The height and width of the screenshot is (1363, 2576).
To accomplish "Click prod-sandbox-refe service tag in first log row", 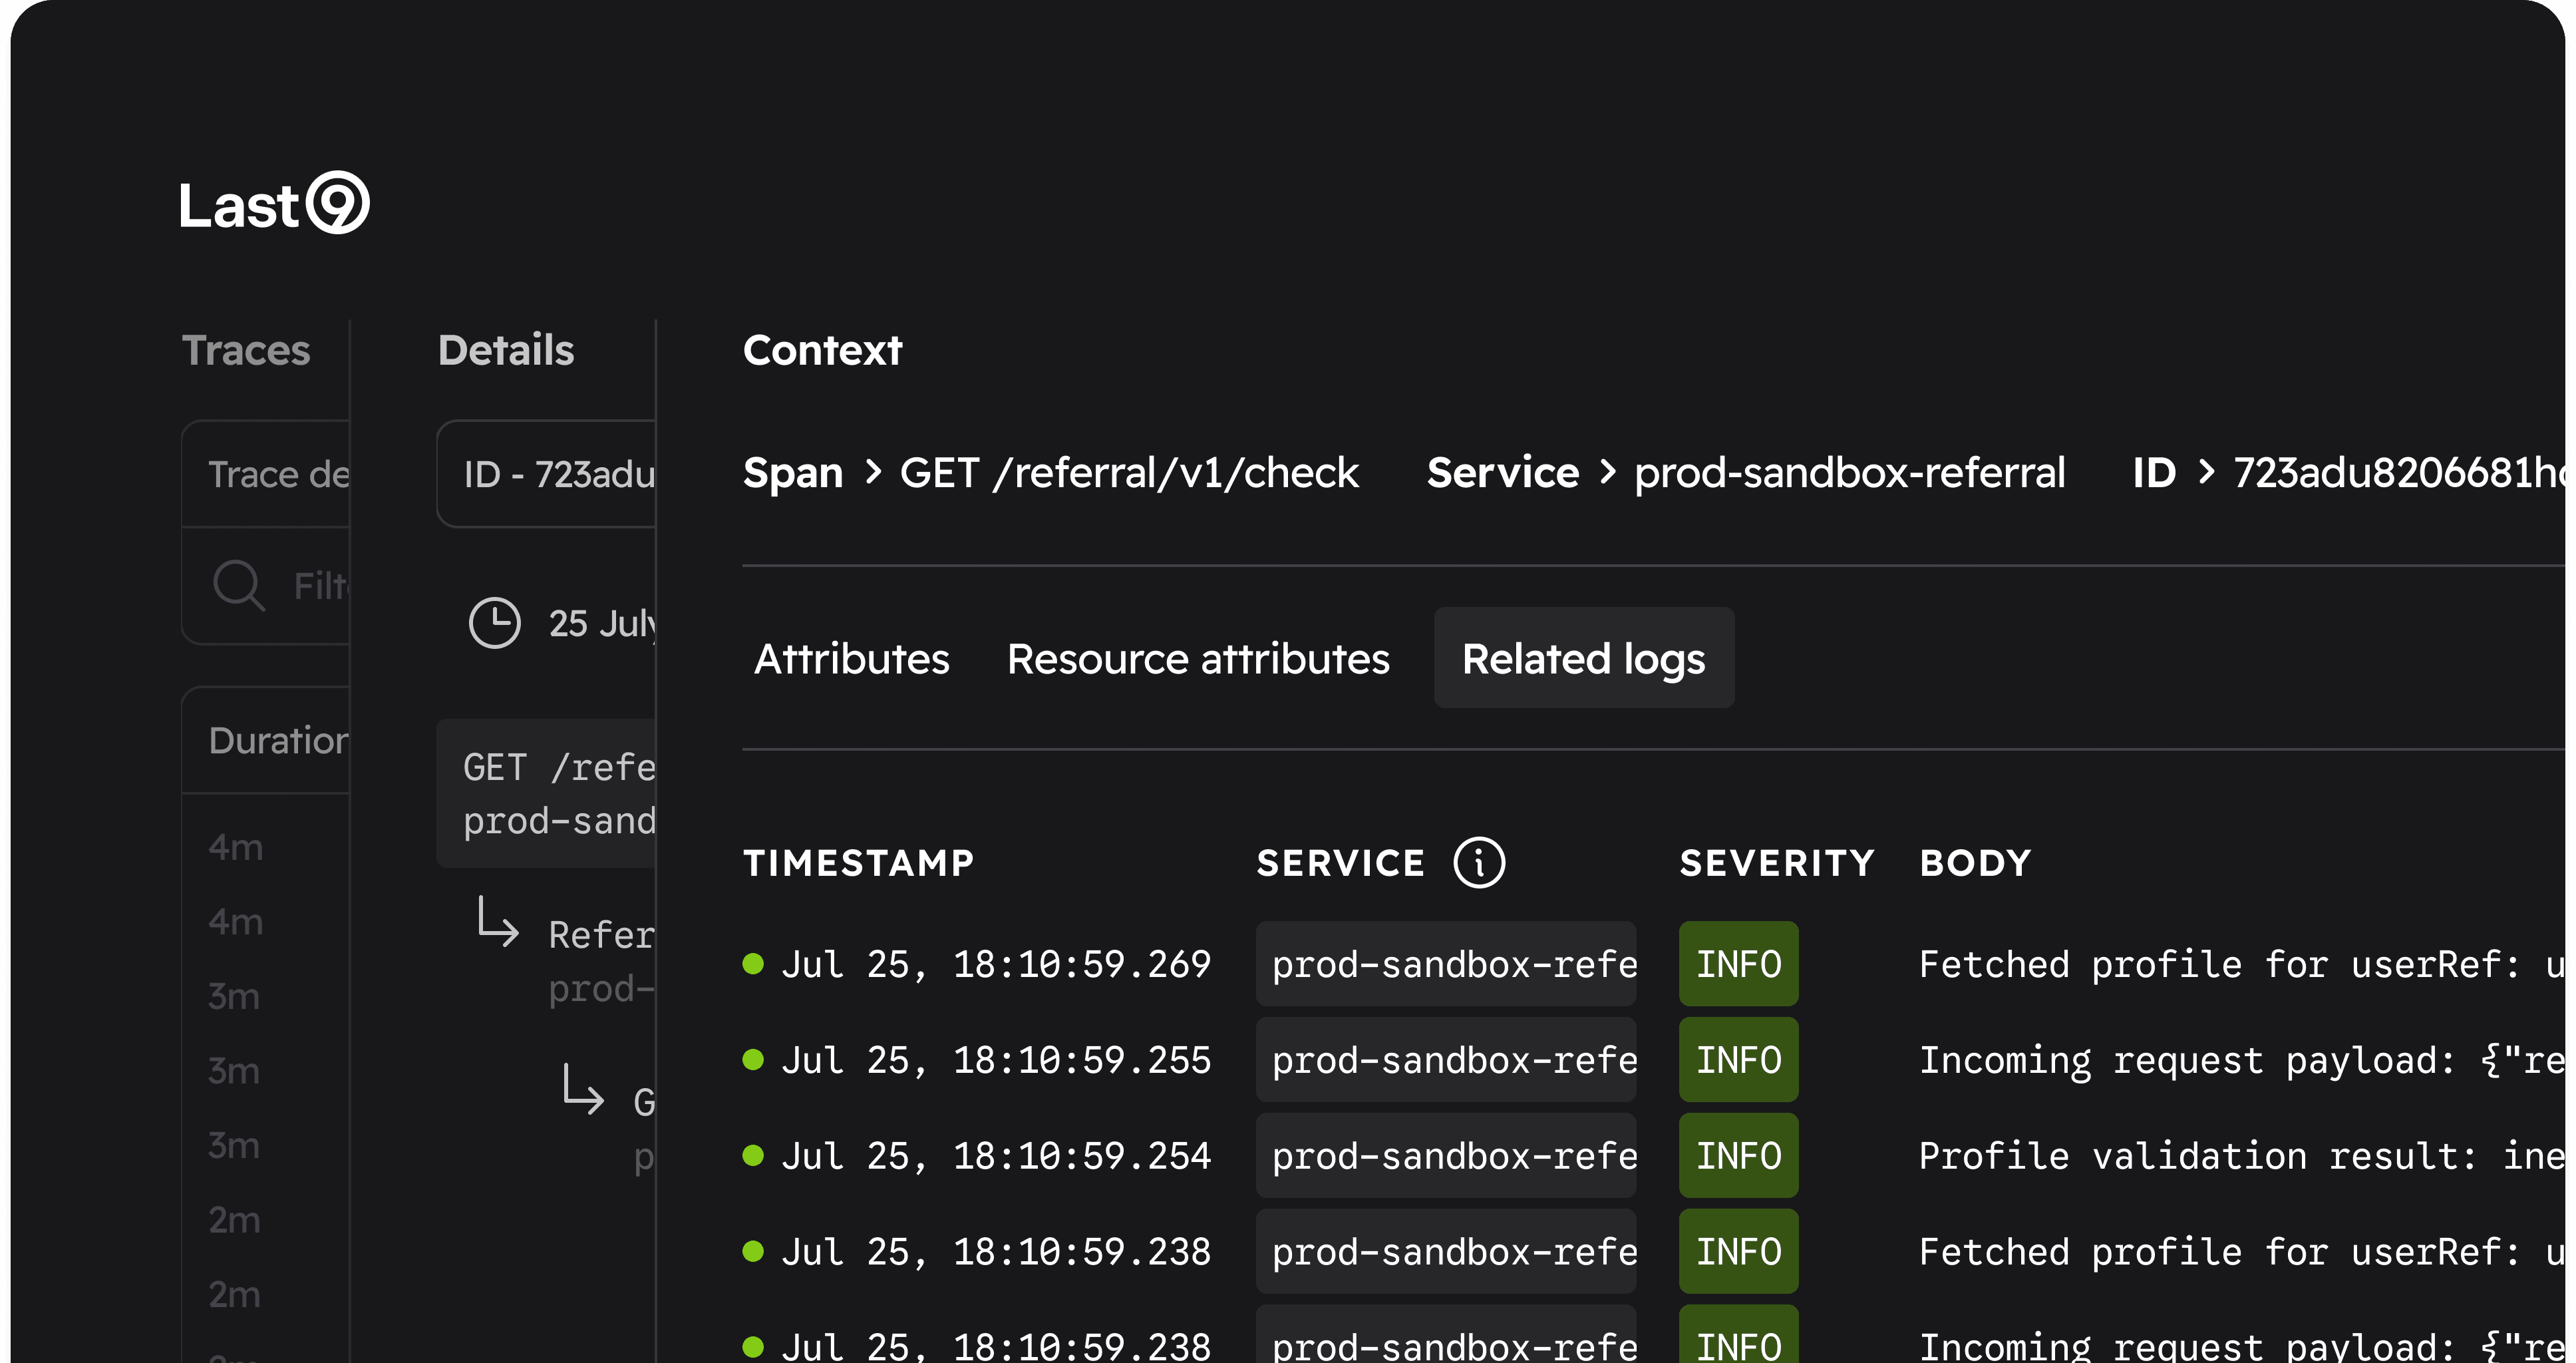I will point(1446,964).
